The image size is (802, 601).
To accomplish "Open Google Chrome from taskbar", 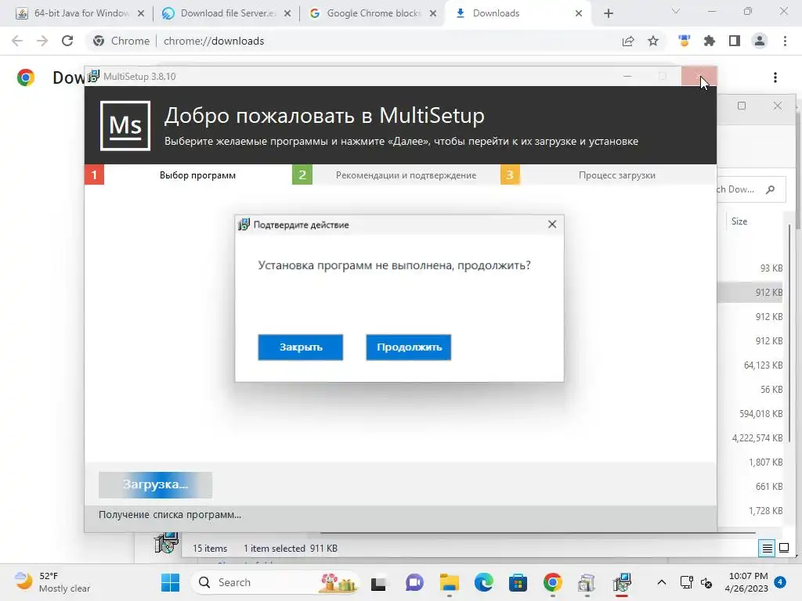I will [x=552, y=582].
